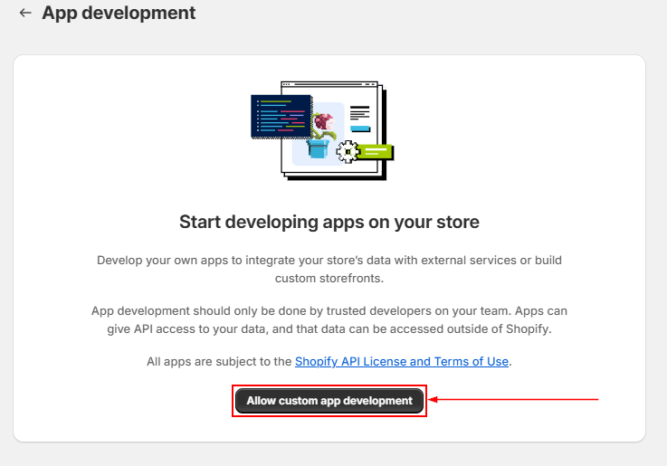Click the small blue button in the illustration
This screenshot has width=667, height=466.
[360, 128]
